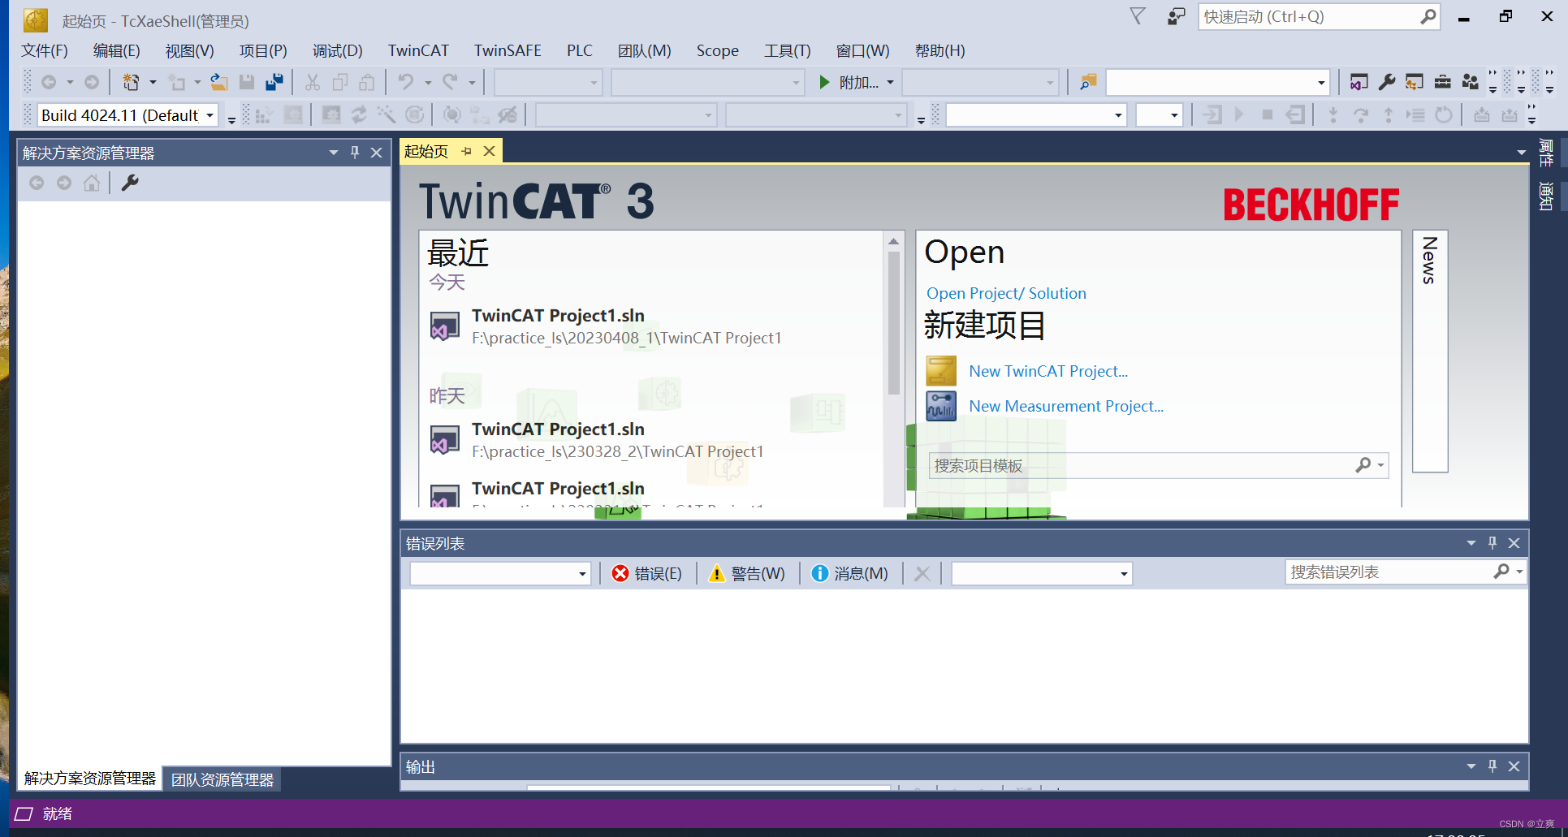Open recent project in 20230408_1 folder
Image resolution: width=1568 pixels, height=837 pixels.
[x=605, y=326]
